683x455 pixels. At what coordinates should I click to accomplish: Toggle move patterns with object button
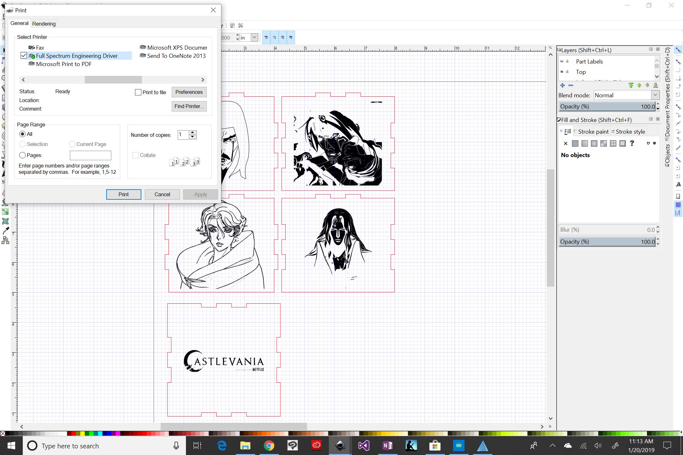coord(291,37)
